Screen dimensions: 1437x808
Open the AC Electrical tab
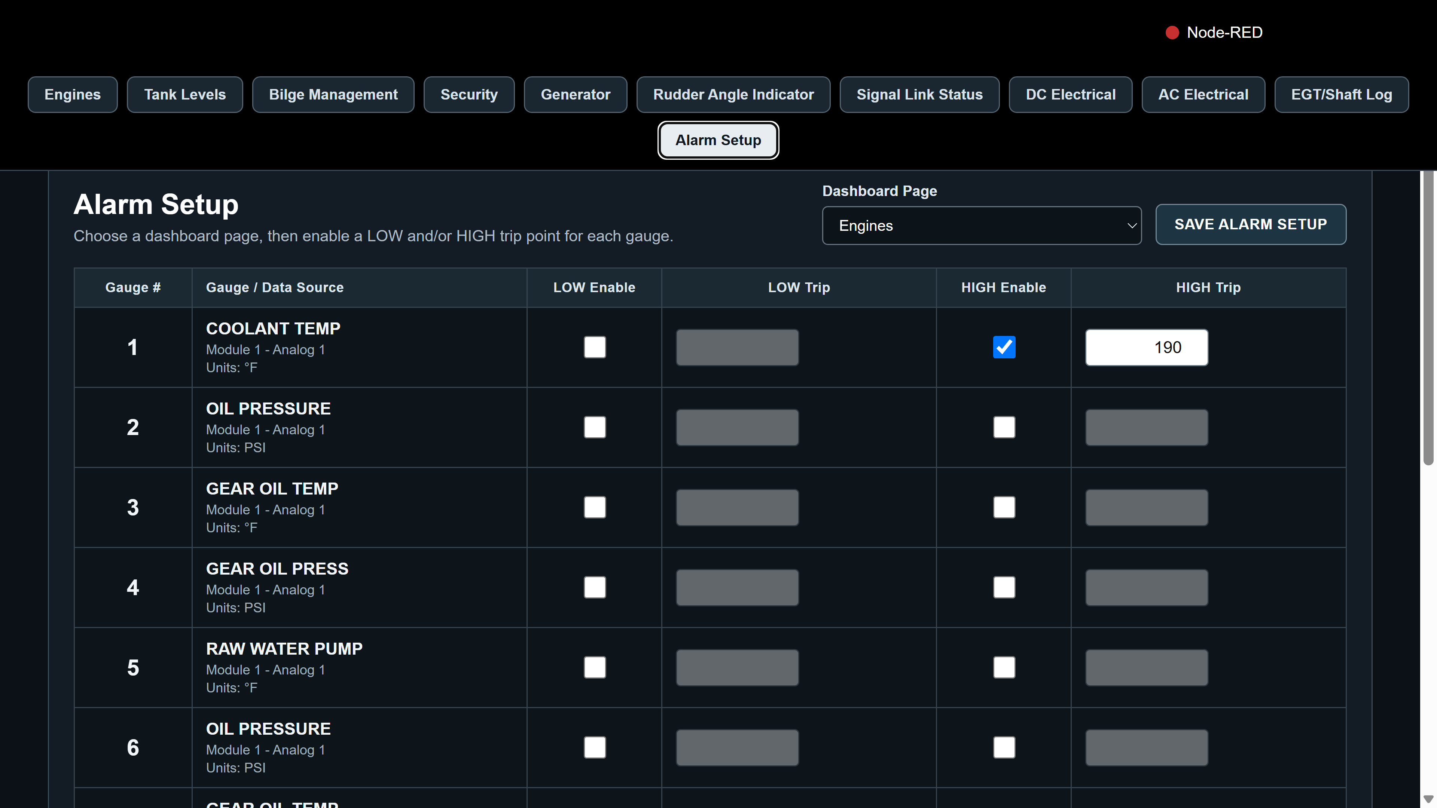(x=1203, y=94)
